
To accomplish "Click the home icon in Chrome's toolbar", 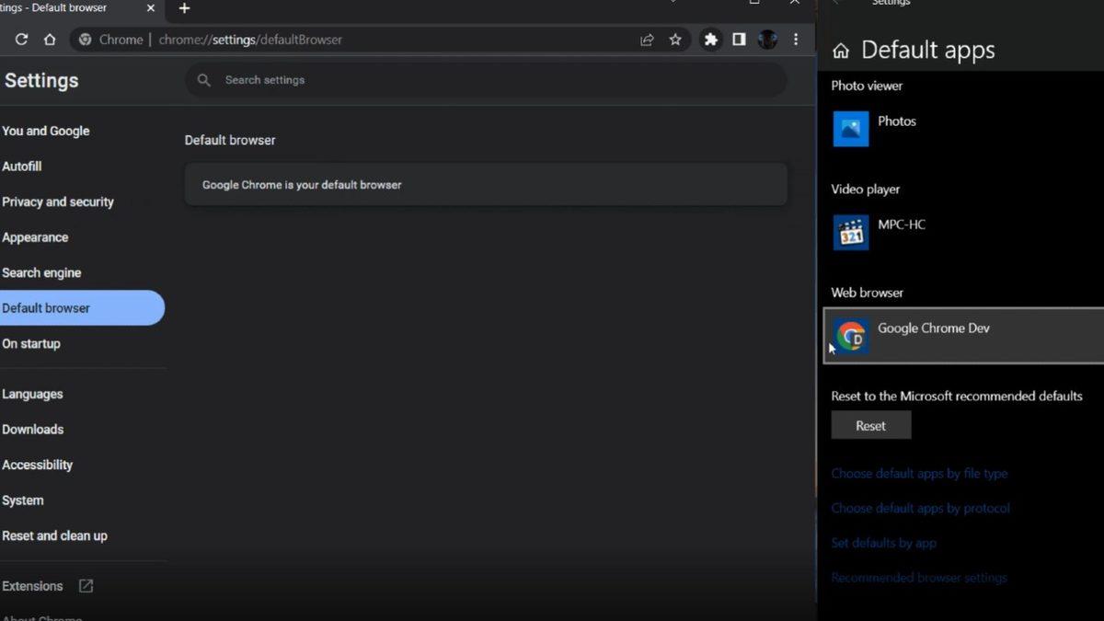I will [50, 40].
